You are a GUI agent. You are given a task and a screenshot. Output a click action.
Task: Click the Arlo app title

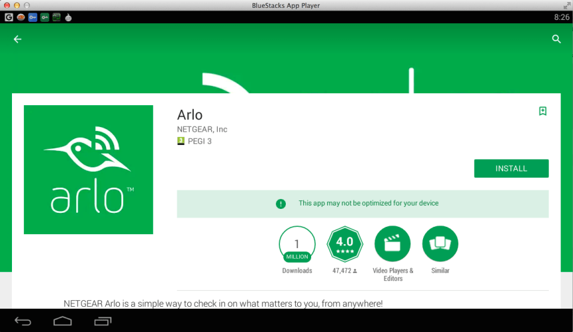(190, 115)
